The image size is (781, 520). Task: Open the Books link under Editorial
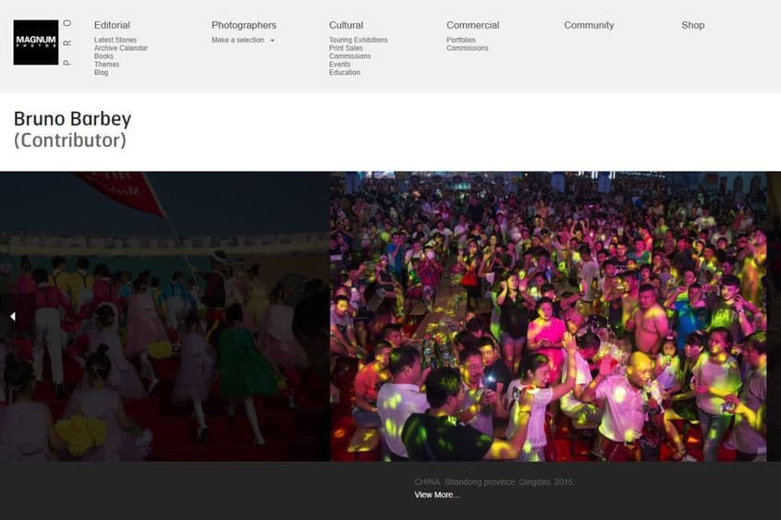click(104, 56)
